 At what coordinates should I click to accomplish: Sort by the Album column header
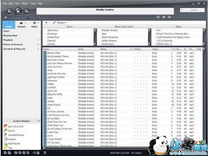tap(117, 49)
